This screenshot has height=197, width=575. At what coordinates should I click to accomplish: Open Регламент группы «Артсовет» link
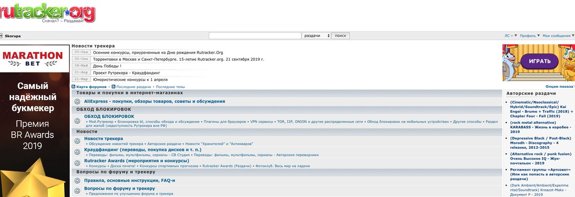coord(541,175)
